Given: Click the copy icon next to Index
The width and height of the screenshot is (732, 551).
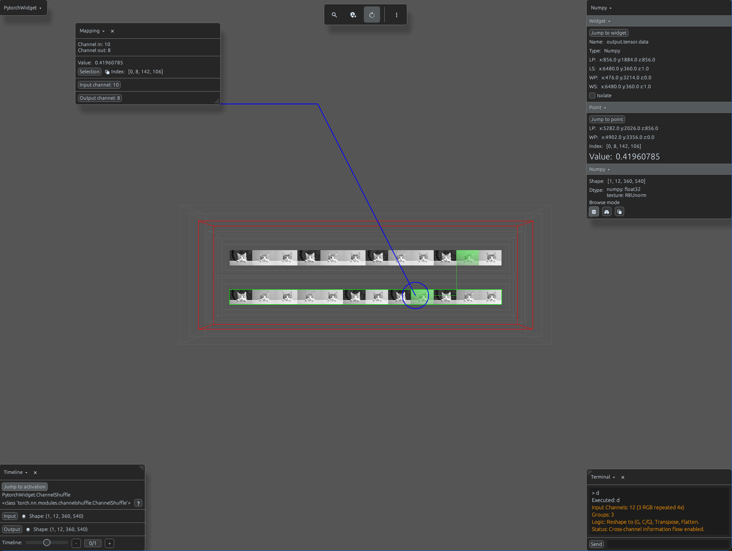Looking at the screenshot, I should pyautogui.click(x=107, y=72).
